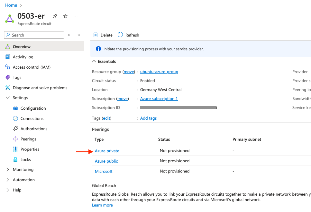Expand the Automation section
Screen dimensions: 311x212
pyautogui.click(x=8, y=180)
